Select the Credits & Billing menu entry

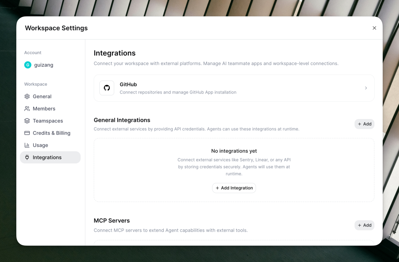click(x=52, y=133)
